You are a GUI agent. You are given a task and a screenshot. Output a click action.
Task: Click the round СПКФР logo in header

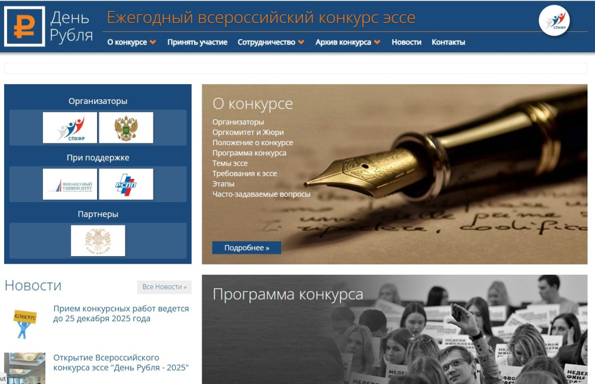coord(554,20)
